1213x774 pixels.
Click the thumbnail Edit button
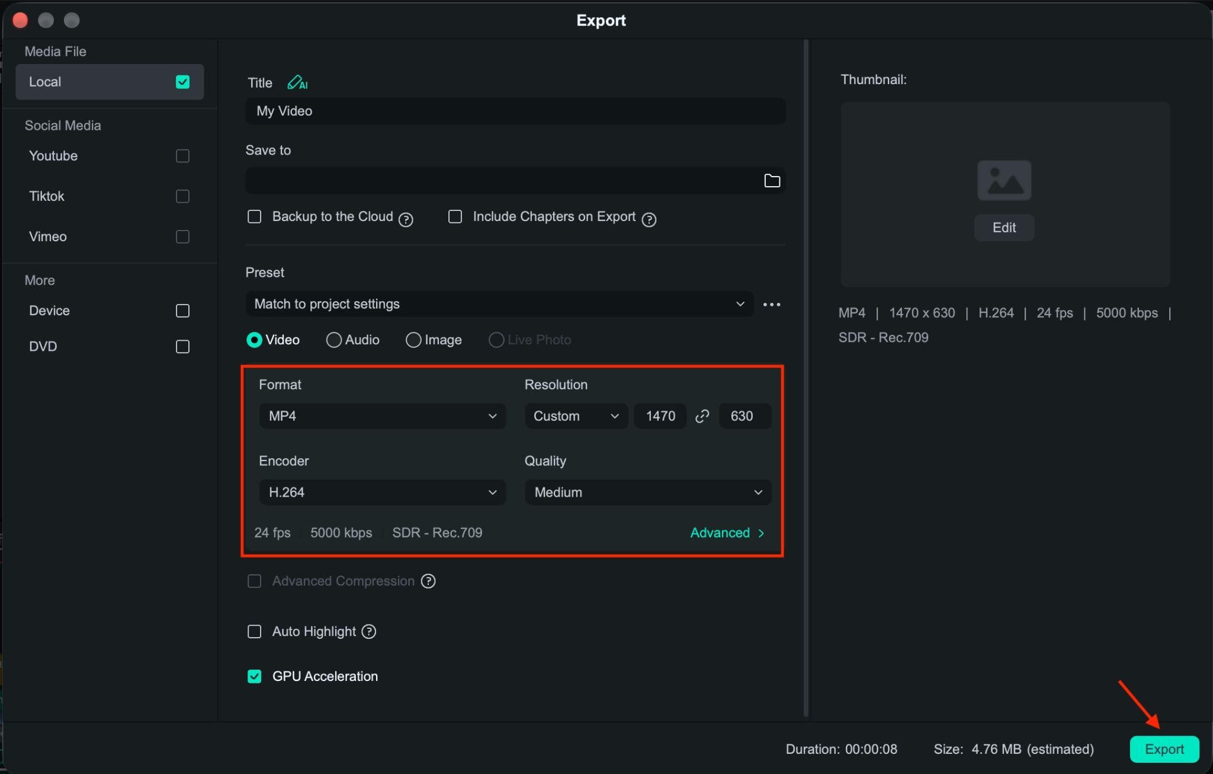coord(1005,228)
